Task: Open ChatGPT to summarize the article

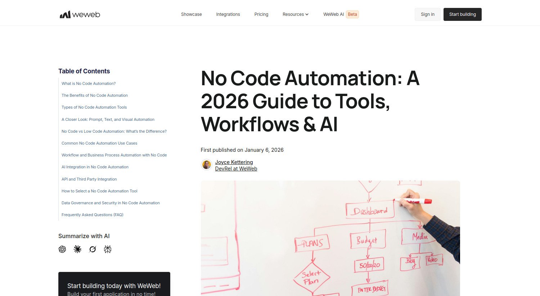Action: [62, 249]
